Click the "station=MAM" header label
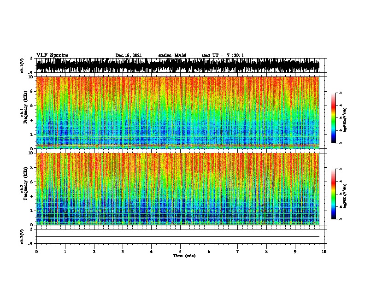This screenshot has height=282, width=365. click(x=172, y=55)
